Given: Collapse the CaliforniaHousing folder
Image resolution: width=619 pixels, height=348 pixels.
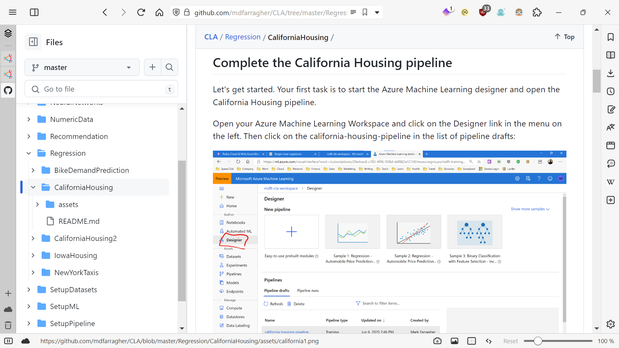Looking at the screenshot, I should tap(33, 187).
